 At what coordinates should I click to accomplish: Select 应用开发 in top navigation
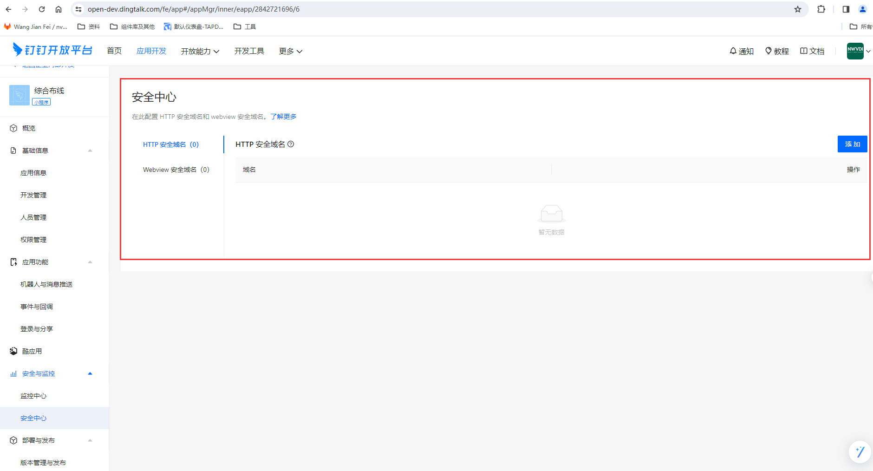point(151,51)
